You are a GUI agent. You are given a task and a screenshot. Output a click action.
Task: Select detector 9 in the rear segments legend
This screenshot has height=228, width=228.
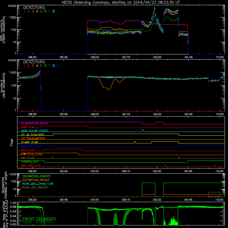tap(58, 66)
